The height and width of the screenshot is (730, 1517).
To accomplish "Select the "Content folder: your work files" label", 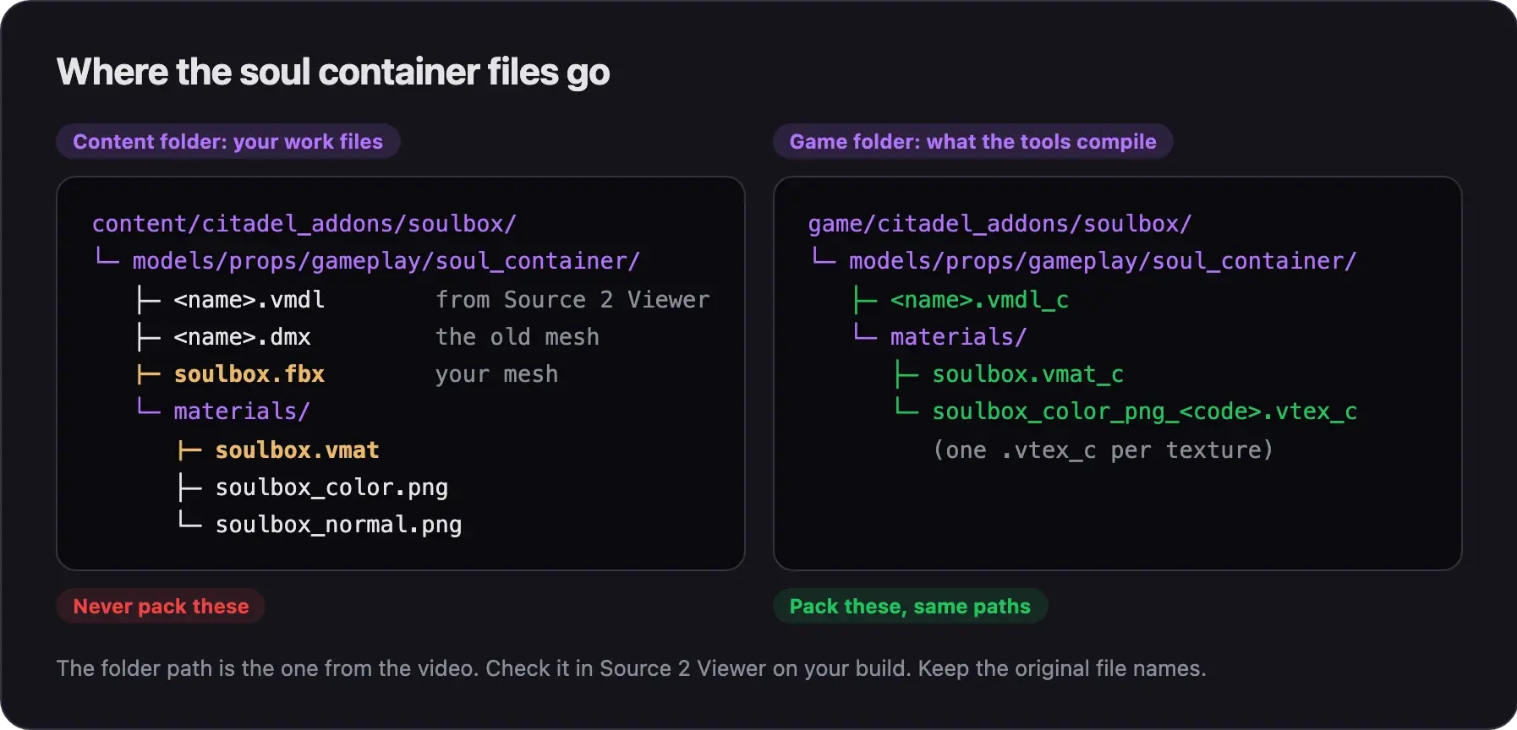I will coord(228,141).
